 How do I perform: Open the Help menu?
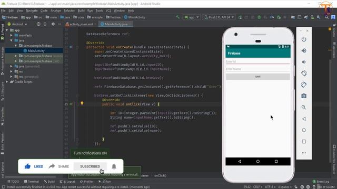coord(131,10)
